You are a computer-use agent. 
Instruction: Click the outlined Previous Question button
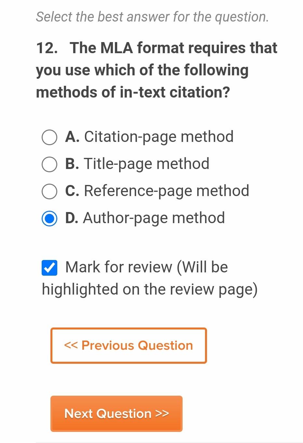[129, 345]
